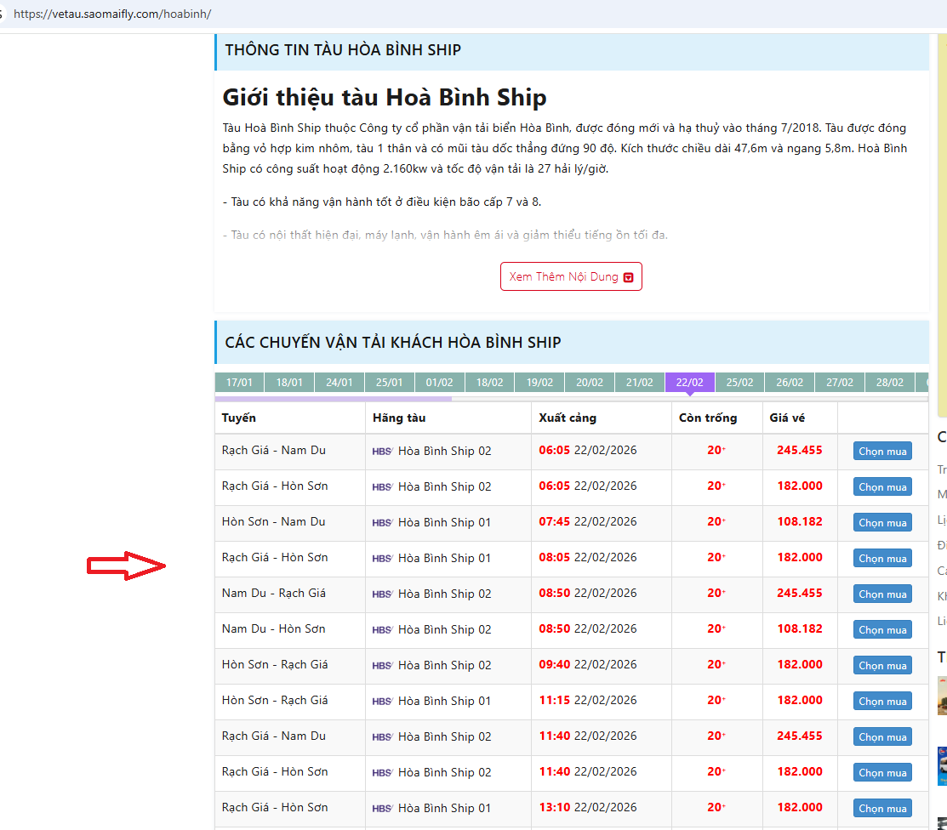
Task: Choose the 28/02 date tab
Action: click(889, 383)
